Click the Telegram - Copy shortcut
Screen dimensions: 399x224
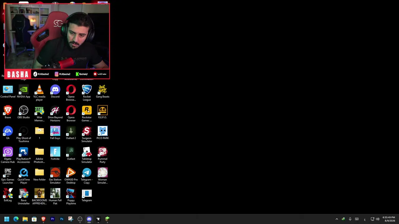[x=87, y=176]
